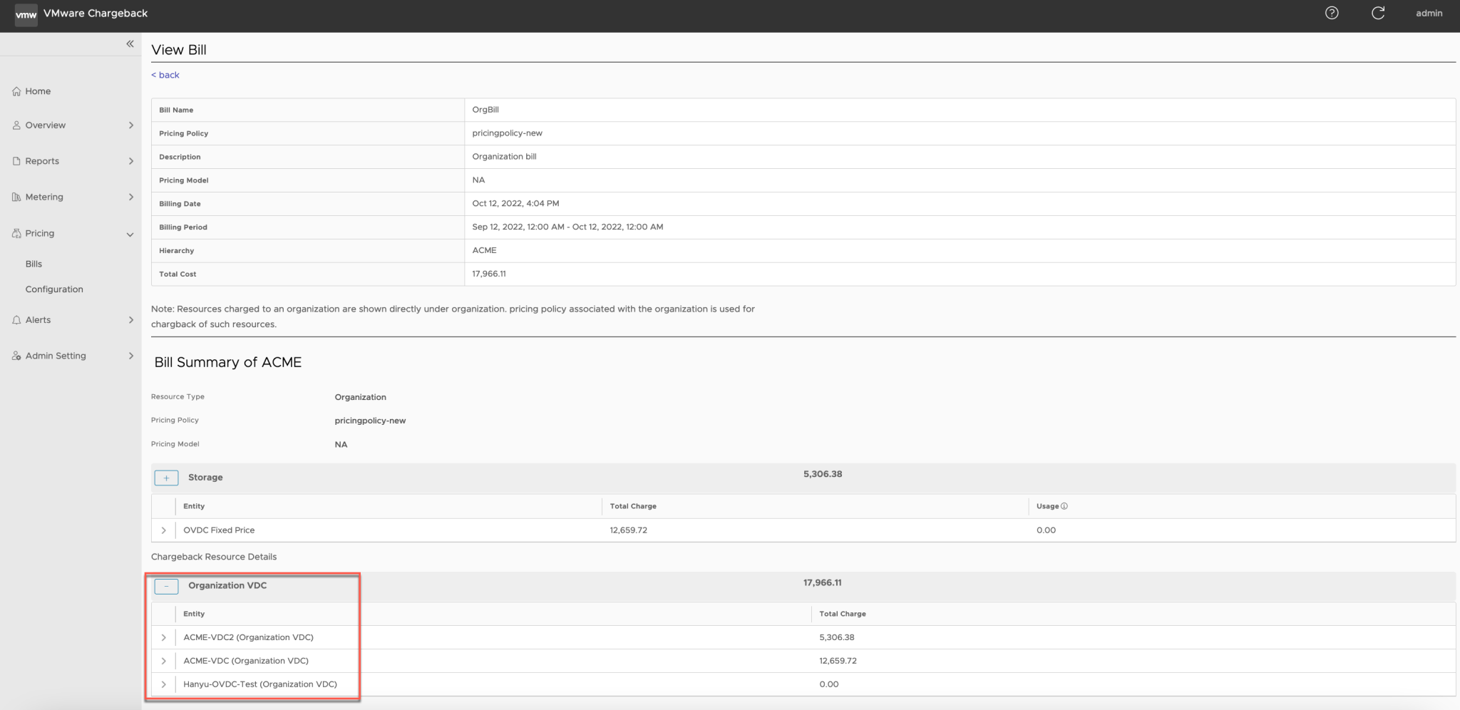Expand the Storage charges section
The width and height of the screenshot is (1460, 710).
(166, 478)
